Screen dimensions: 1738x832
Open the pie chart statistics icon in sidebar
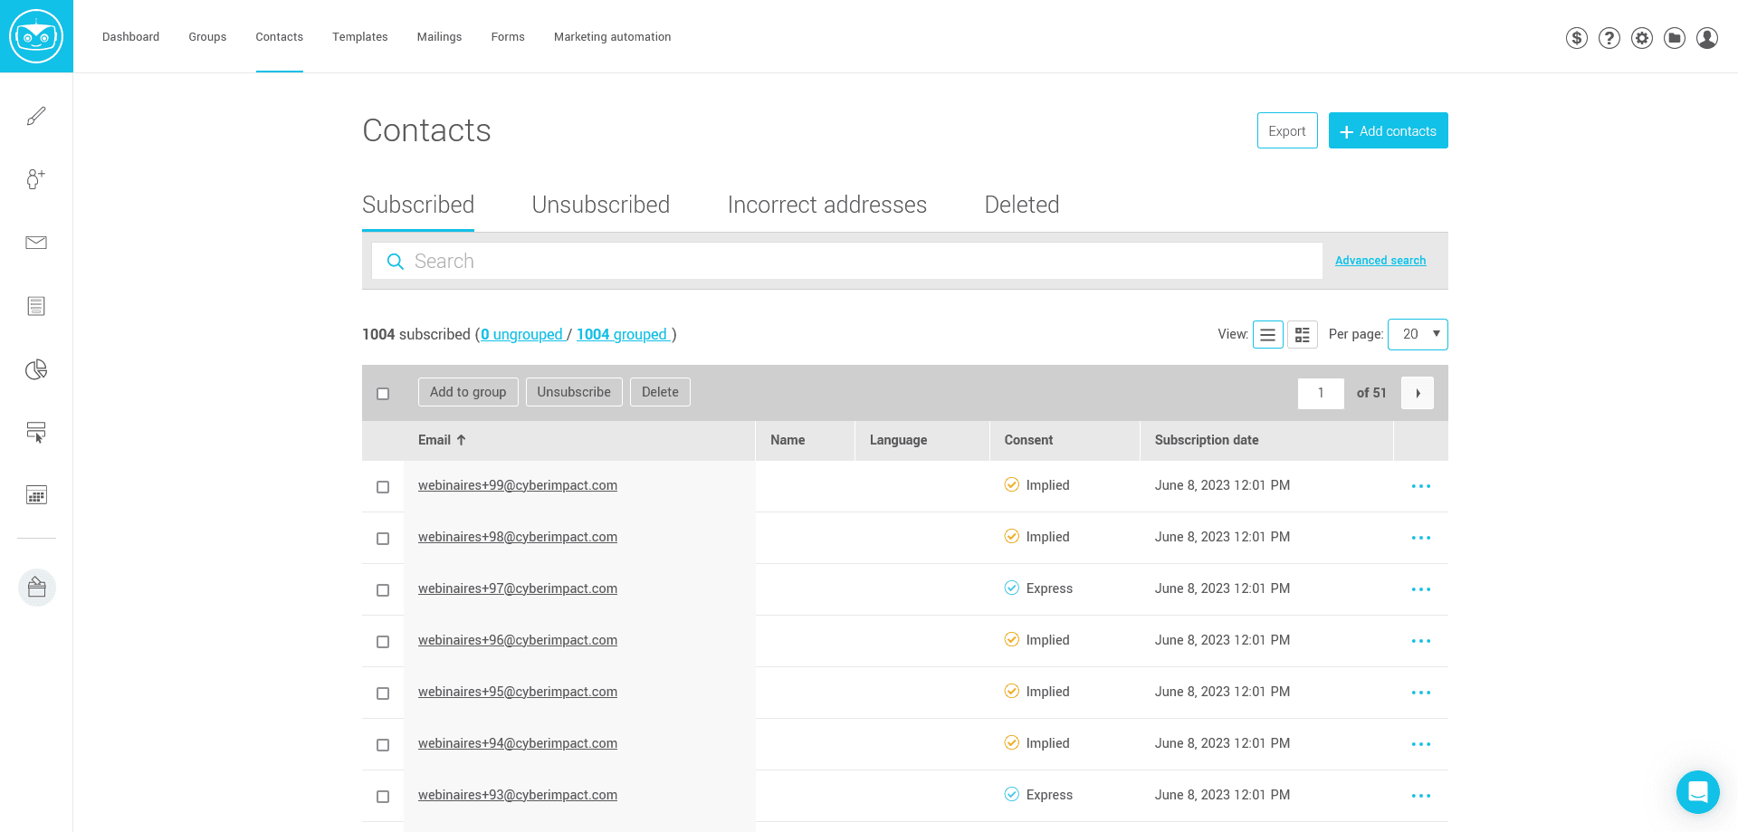[x=36, y=369]
